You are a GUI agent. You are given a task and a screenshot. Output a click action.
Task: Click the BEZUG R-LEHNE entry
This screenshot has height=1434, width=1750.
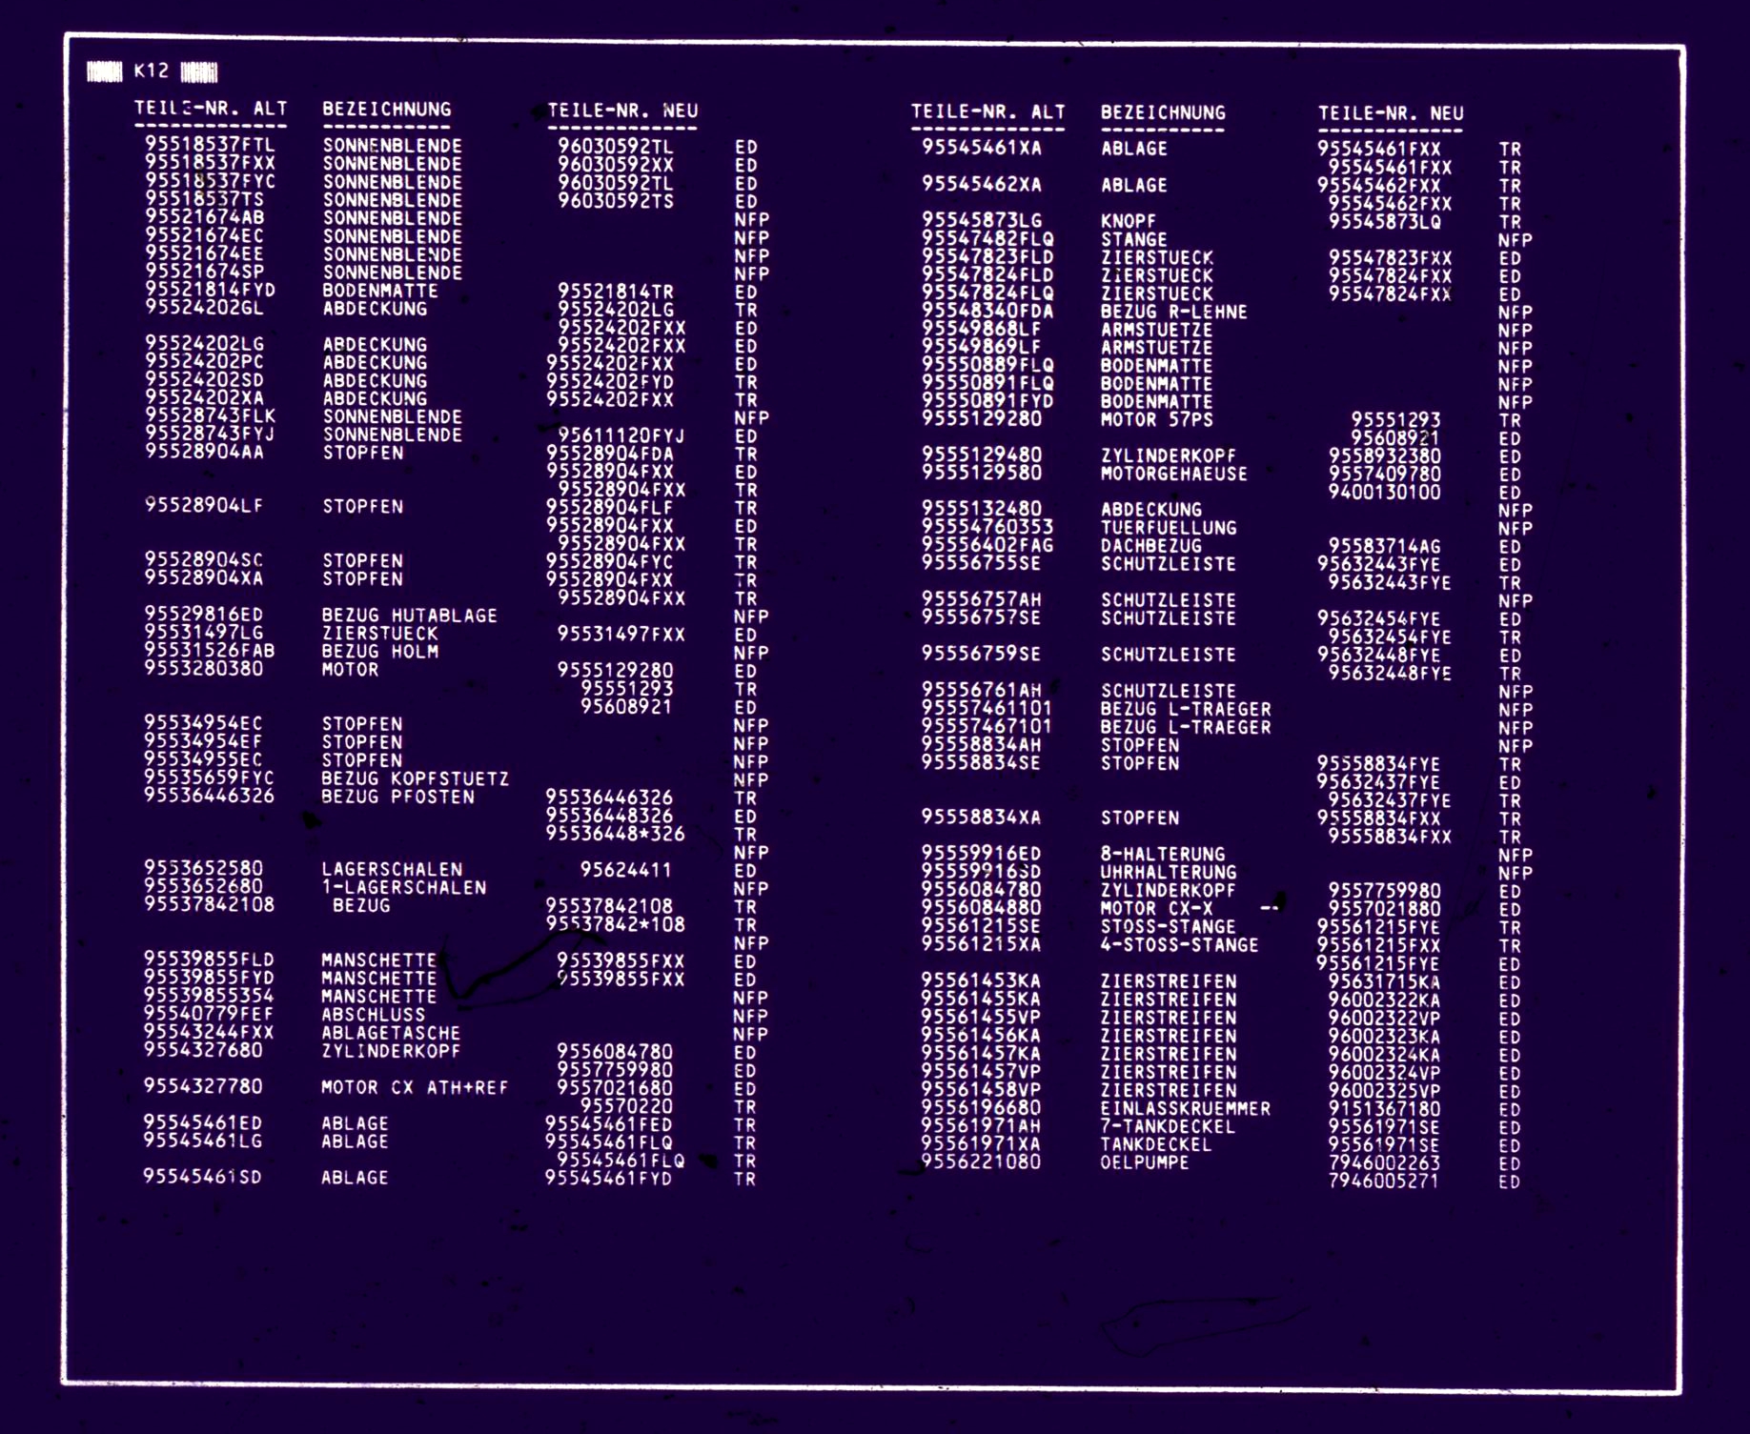click(1173, 312)
